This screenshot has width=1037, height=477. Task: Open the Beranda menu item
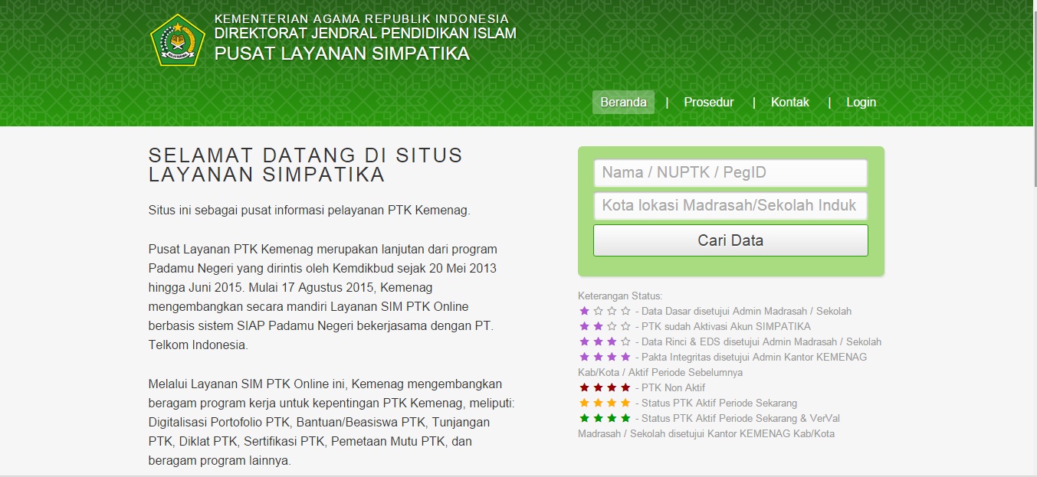(x=623, y=102)
